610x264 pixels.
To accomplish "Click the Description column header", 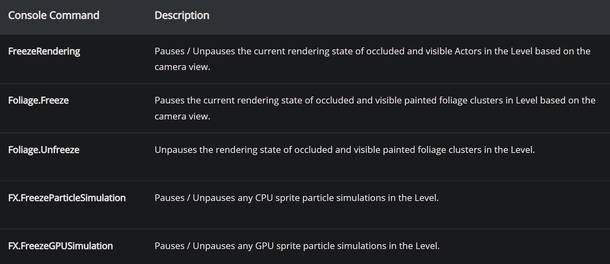I will [x=182, y=15].
